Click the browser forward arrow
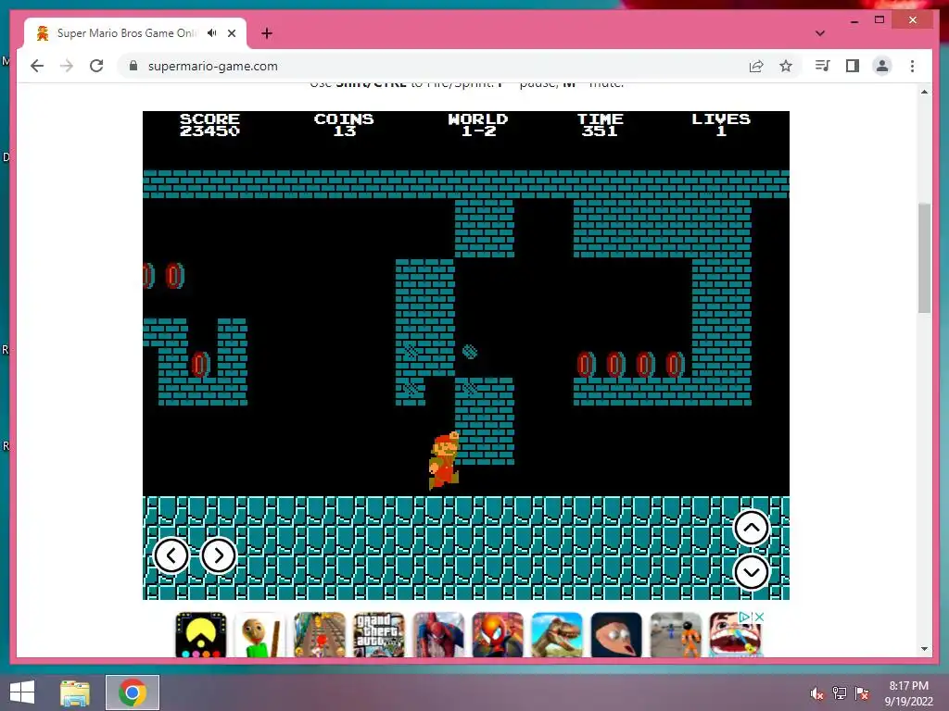 [x=67, y=66]
